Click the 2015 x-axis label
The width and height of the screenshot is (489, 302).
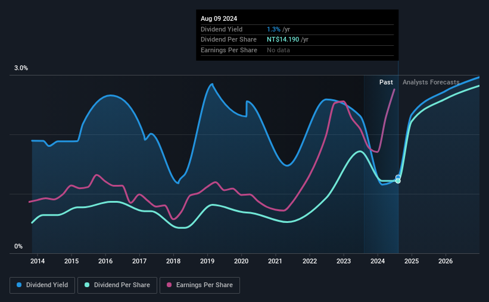[x=71, y=261]
